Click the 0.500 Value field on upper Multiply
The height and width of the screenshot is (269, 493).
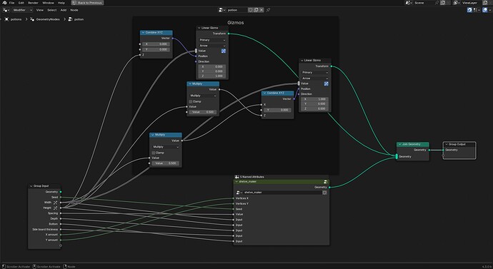(x=203, y=112)
